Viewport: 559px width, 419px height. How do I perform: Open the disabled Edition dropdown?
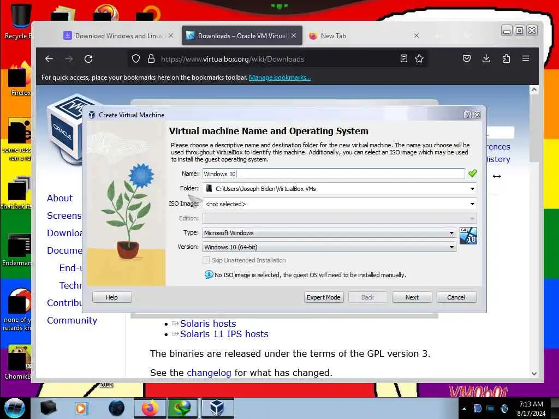coord(340,218)
